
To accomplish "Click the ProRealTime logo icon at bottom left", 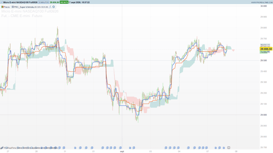I will click(2, 148).
